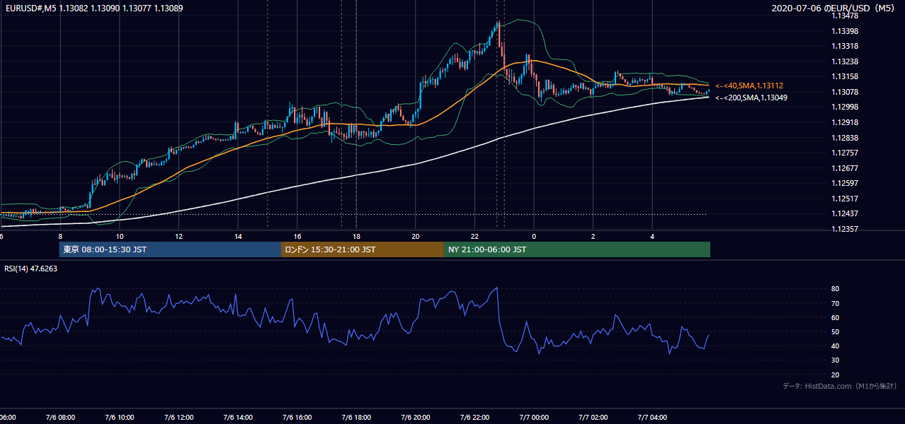The height and width of the screenshot is (424, 905).
Task: Select the NY 21:00-06:00 JST session bar
Action: click(577, 249)
